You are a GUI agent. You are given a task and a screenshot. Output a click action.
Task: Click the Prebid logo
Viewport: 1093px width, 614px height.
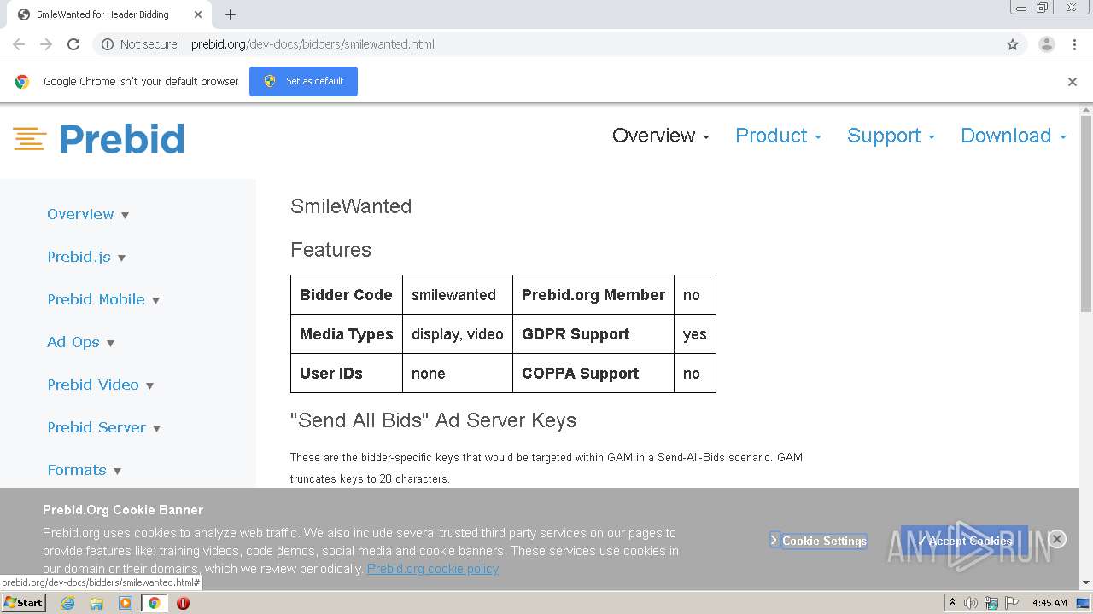(x=98, y=138)
